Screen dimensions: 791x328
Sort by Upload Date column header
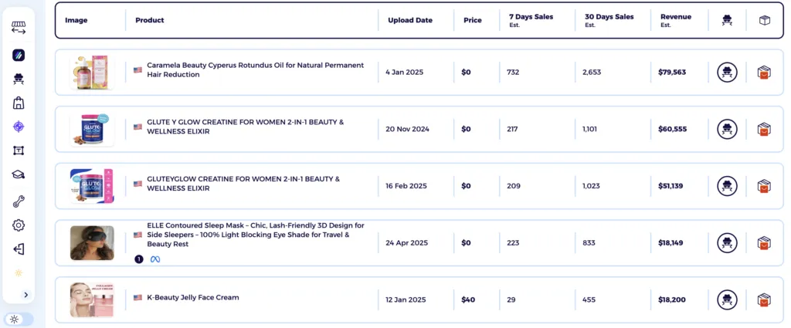point(409,20)
